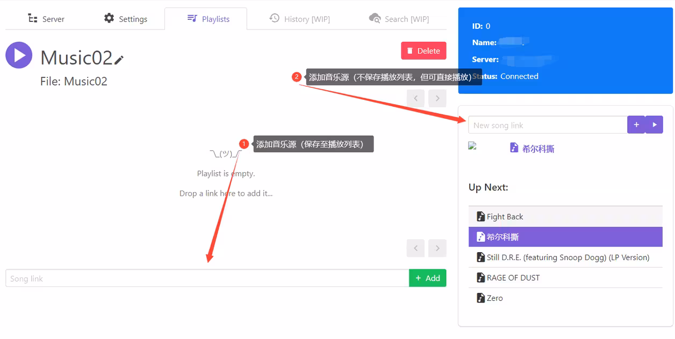675x339 pixels.
Task: Select Zero in Up Next
Action: pos(565,298)
